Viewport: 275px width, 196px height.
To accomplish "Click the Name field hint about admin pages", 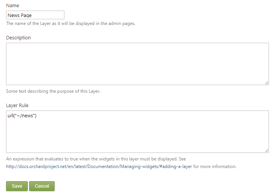I will click(x=70, y=23).
